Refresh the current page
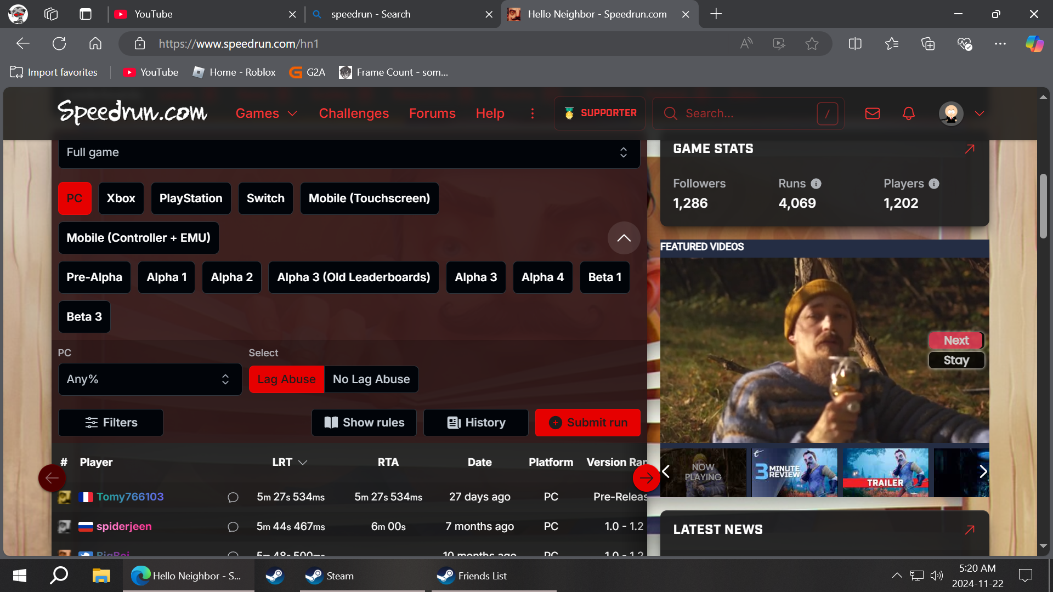The width and height of the screenshot is (1053, 592). 59,44
